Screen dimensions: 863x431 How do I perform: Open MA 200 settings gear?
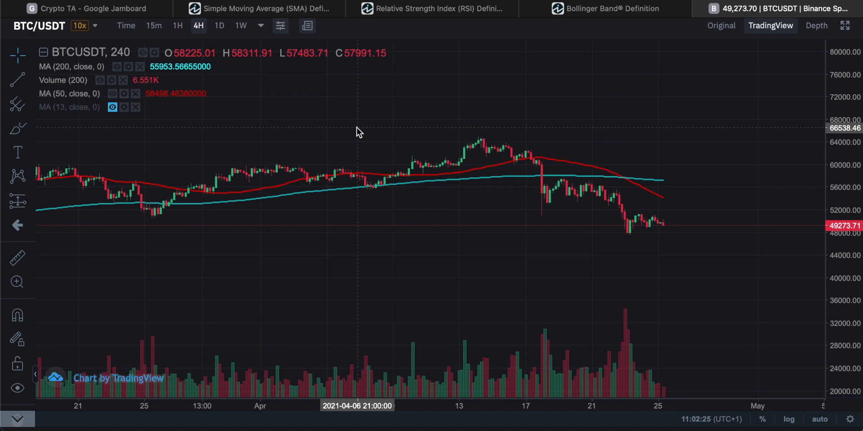(x=128, y=67)
